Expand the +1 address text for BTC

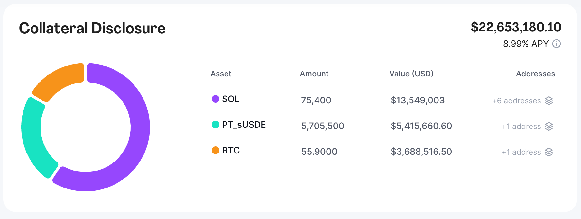click(521, 152)
